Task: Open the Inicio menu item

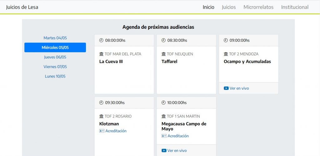Action: coord(208,7)
